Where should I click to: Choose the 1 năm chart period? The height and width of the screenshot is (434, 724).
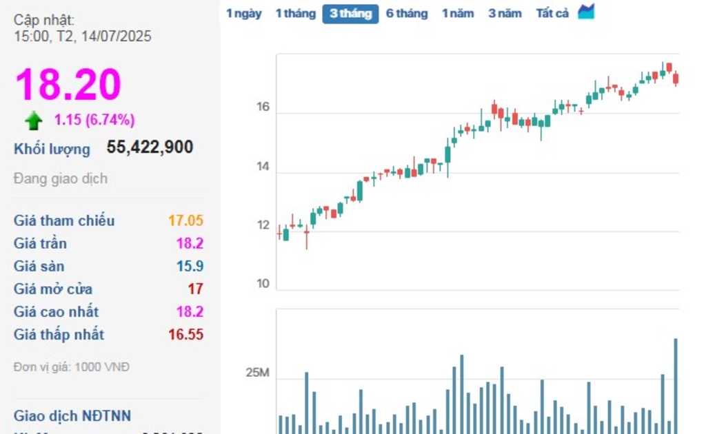tap(458, 14)
